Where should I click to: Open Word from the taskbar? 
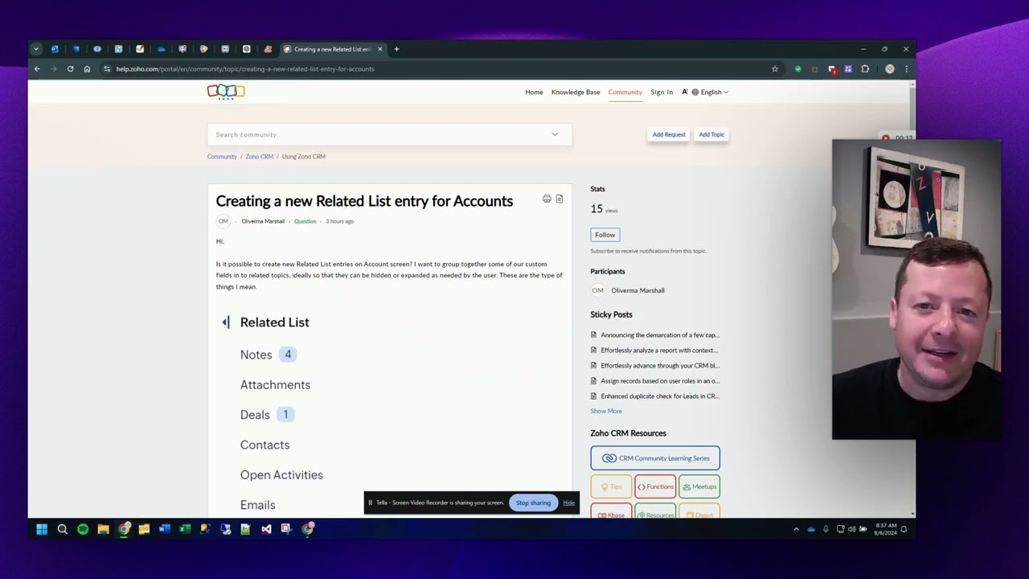coord(164,529)
